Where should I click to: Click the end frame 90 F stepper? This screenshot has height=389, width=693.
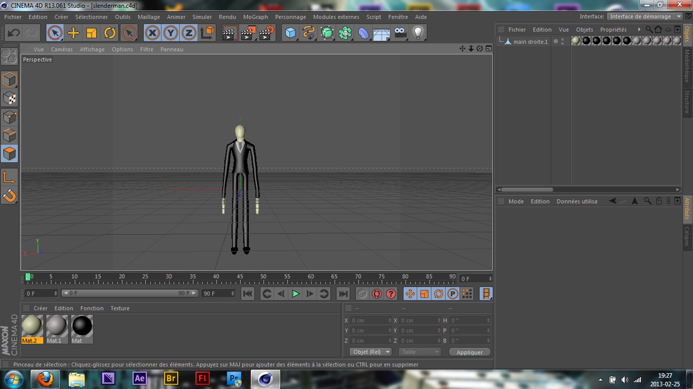(x=232, y=293)
